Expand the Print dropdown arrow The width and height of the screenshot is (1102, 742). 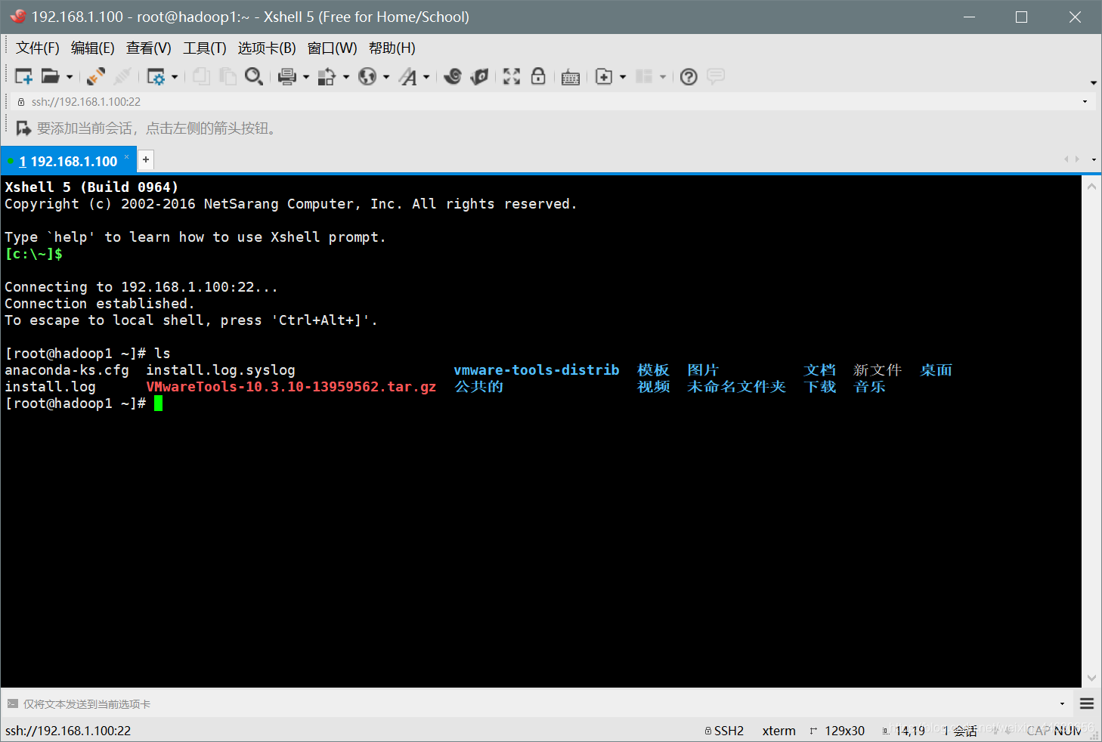click(306, 77)
